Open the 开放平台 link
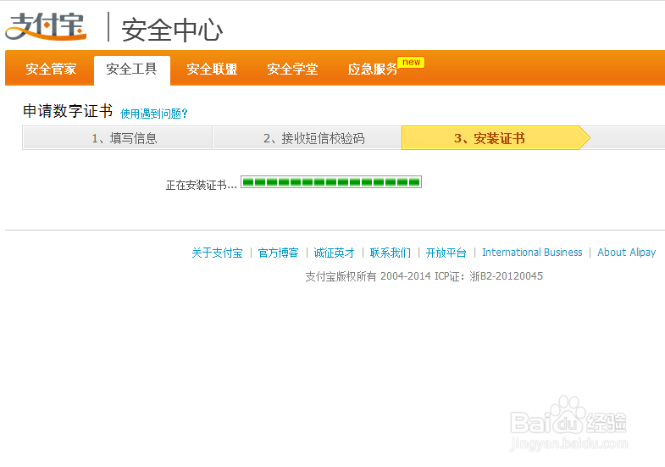 click(446, 253)
